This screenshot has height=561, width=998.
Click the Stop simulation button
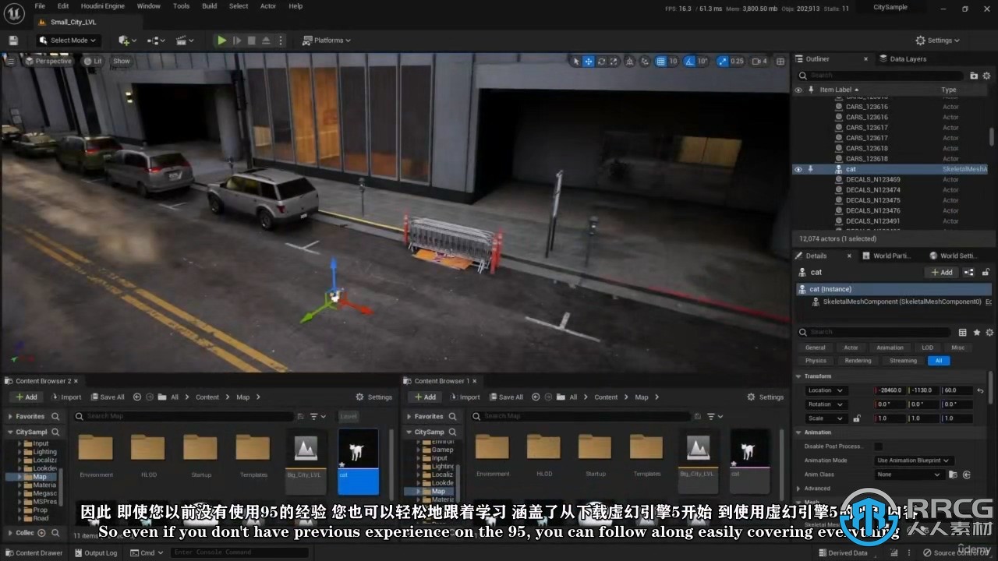click(251, 41)
